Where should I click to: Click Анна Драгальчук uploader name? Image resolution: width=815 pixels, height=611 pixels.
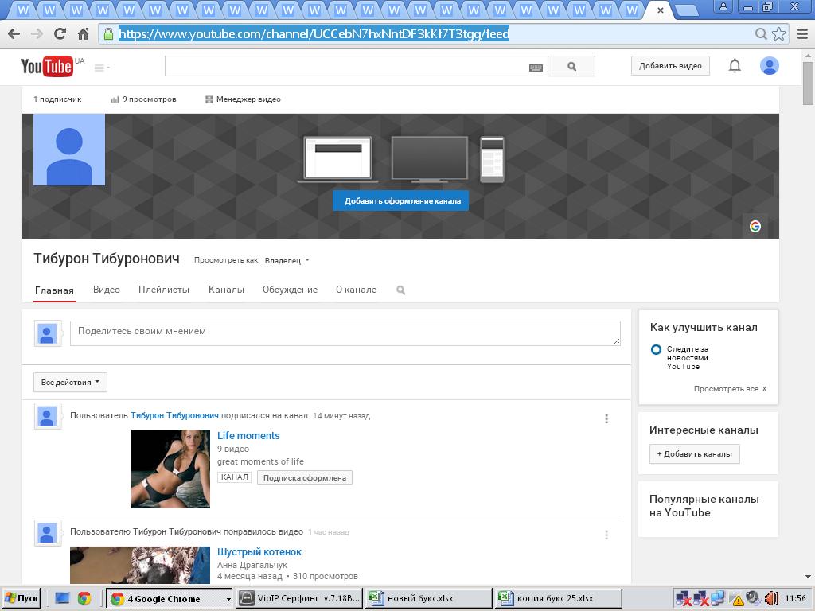coord(252,565)
